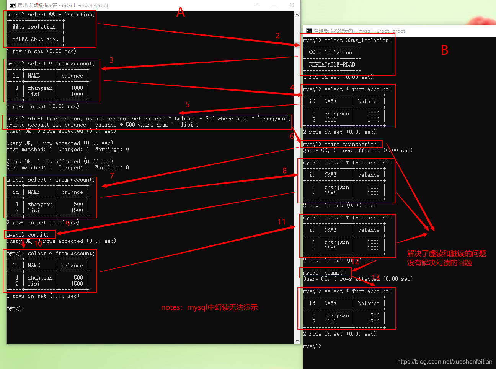Click the scroll-down arrow in window A
This screenshot has height=369, width=496.
click(x=297, y=340)
